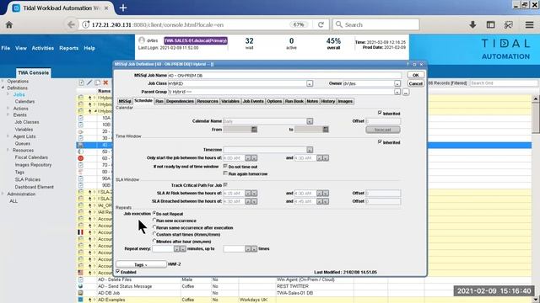Click the add new job toolbar icon

81,82
